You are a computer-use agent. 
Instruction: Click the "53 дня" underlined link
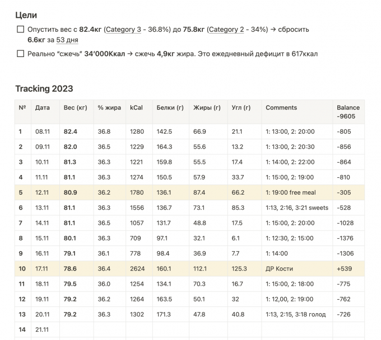coord(67,40)
